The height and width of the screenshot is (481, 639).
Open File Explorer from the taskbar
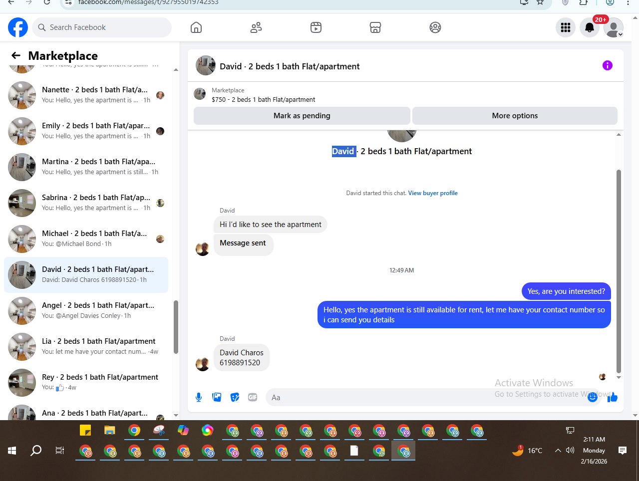[110, 430]
